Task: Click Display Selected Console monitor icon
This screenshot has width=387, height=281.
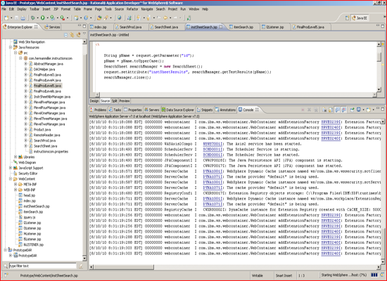Action: click(359, 110)
